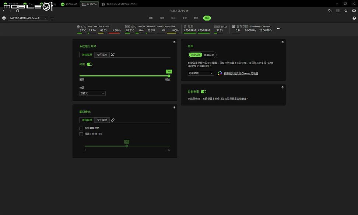Click the RAZER BLADE 16 title text

point(179,11)
